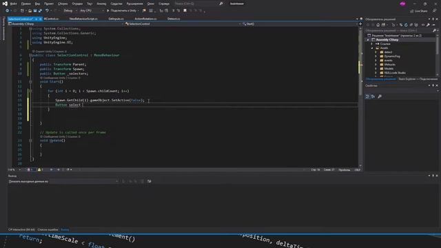Image resolution: width=441 pixels, height=248 pixels.
Task: Open the Debug menu in menu bar
Action: pyautogui.click(x=77, y=3)
